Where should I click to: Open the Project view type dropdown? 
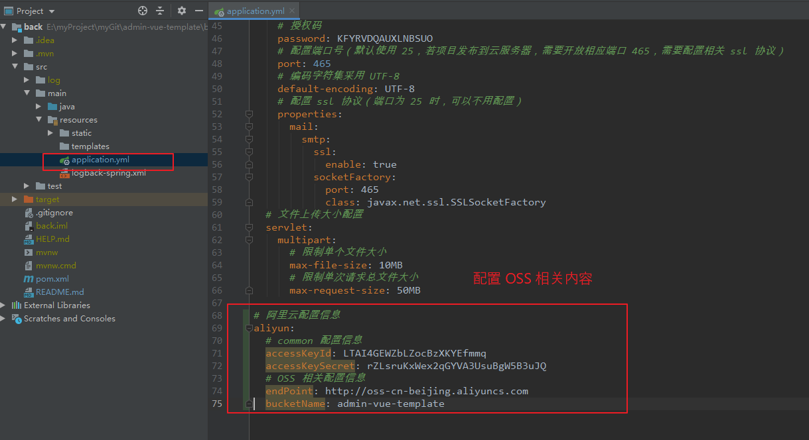click(52, 11)
